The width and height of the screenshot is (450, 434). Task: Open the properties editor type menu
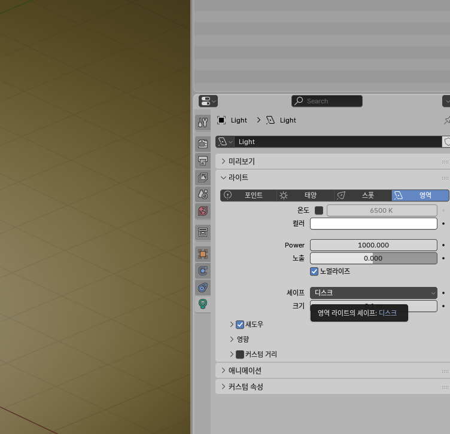coord(208,101)
